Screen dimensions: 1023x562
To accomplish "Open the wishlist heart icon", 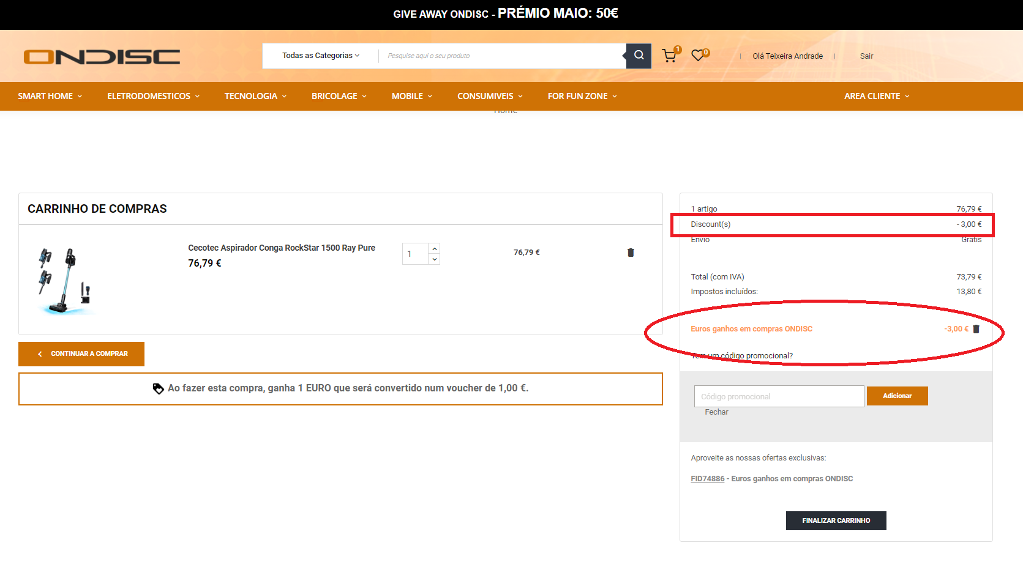I will [x=697, y=56].
